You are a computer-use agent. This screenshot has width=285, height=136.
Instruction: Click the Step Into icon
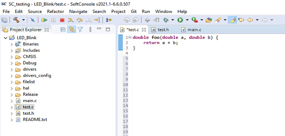coord(70,20)
